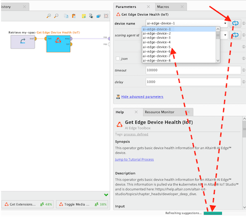Click the timeout value input field
This screenshot has height=217, width=246.
pos(193,70)
